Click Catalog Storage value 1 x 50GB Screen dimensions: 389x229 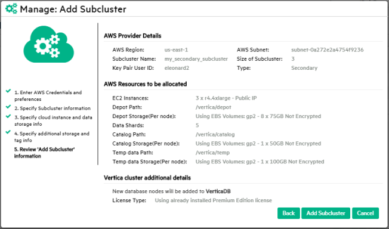(258, 143)
